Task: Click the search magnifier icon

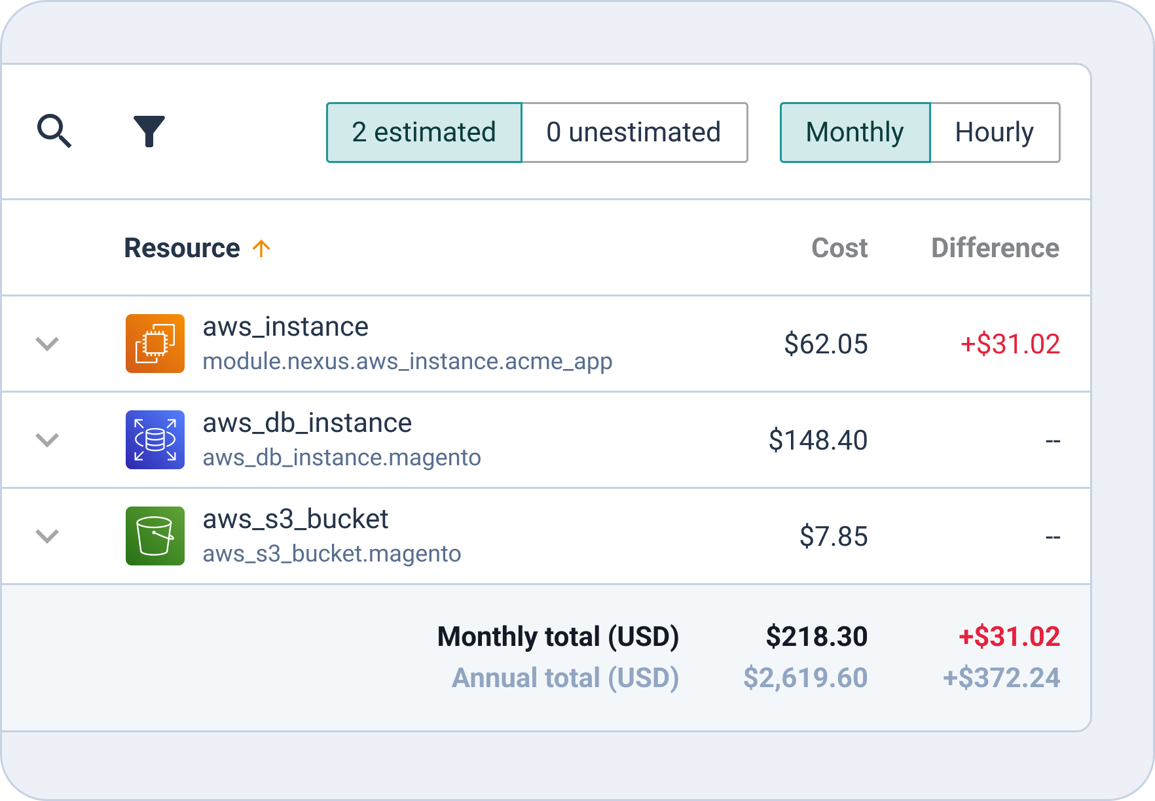Action: (x=54, y=132)
